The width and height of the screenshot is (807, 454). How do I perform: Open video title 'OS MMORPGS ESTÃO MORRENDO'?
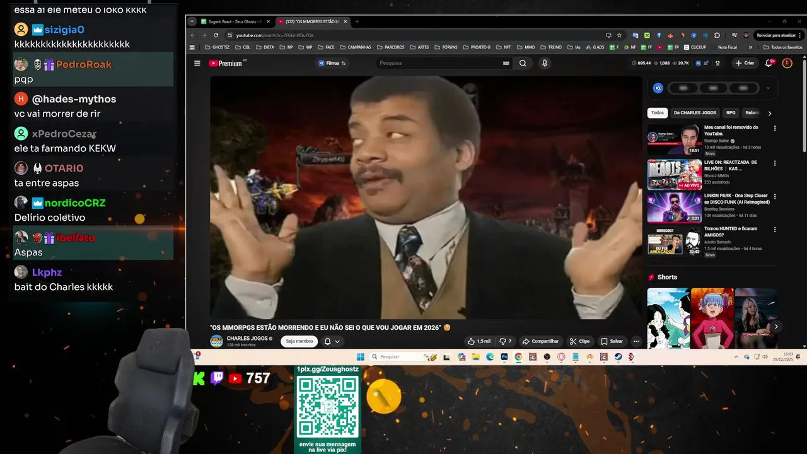330,328
